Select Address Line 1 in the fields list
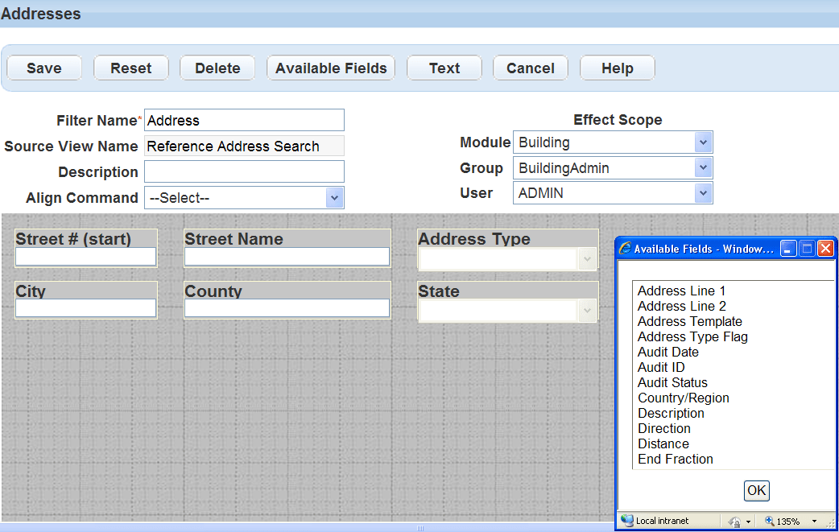Image resolution: width=839 pixels, height=532 pixels. [x=681, y=291]
